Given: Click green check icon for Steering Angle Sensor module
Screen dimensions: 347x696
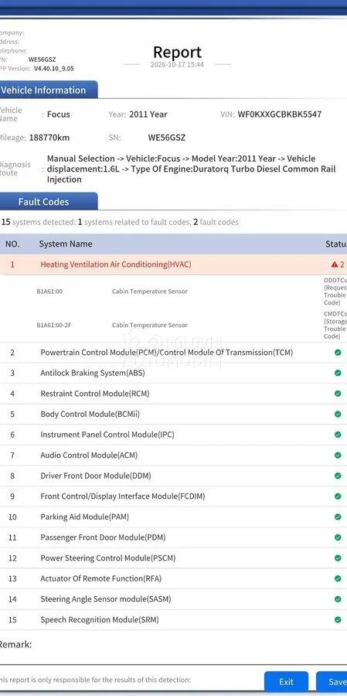Looking at the screenshot, I should tap(338, 599).
